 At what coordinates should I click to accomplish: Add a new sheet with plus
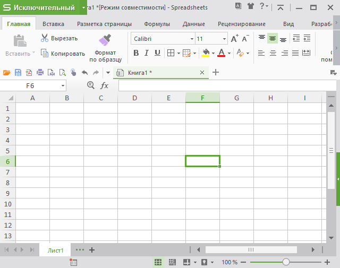click(92, 250)
